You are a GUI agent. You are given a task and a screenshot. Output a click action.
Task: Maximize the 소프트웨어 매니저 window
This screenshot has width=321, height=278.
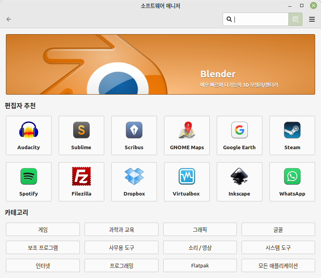tap(302, 5)
